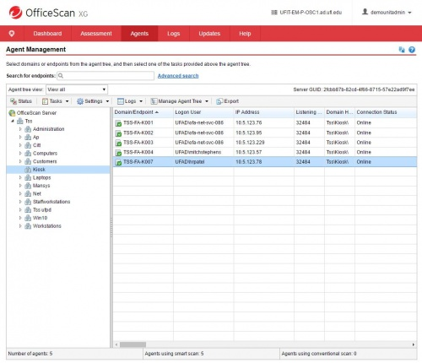Click the OfficeScan logo icon
Screen dimensions: 422x363
[x=15, y=13]
